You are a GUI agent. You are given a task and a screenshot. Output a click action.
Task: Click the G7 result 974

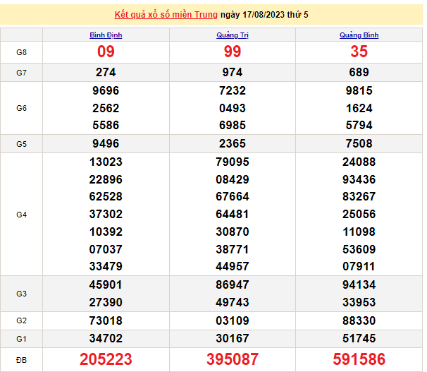click(232, 73)
